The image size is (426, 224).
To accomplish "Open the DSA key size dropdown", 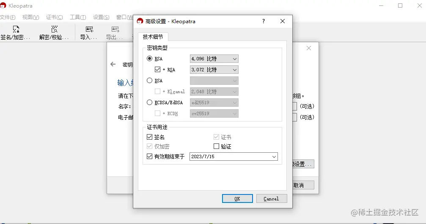I will (214, 81).
